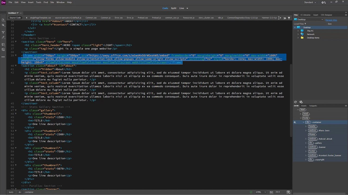This screenshot has height=195, width=348.
Task: Collapse code fold arrow at line 53
Action: click(16, 131)
